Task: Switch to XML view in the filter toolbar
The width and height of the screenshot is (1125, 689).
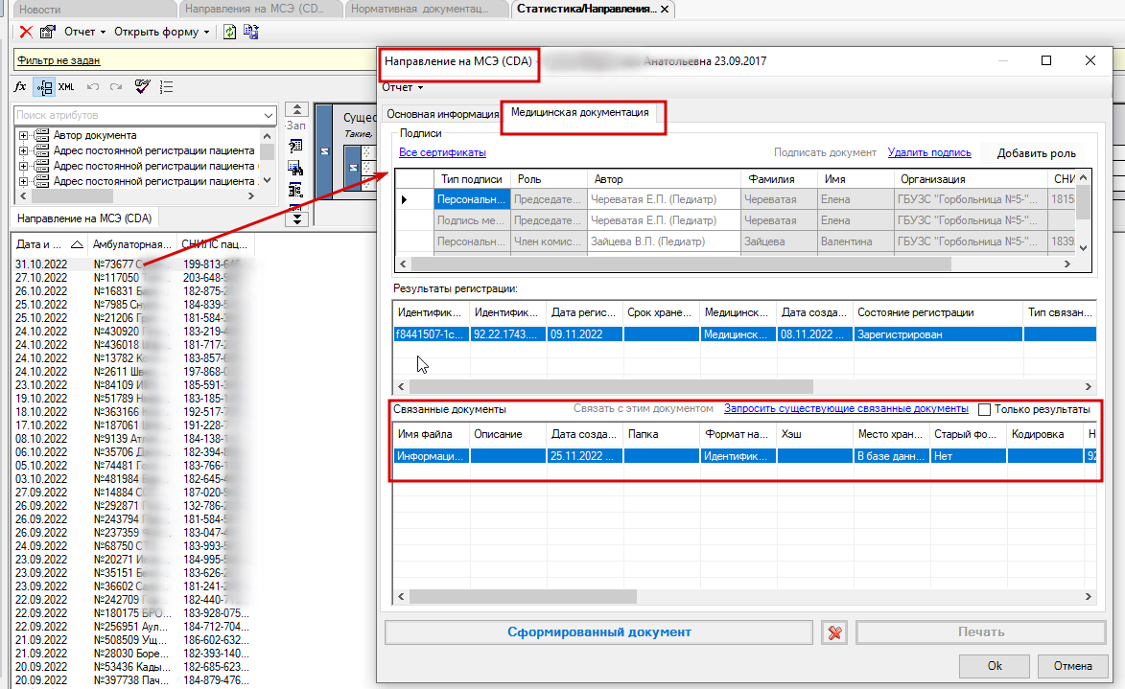Action: [66, 87]
